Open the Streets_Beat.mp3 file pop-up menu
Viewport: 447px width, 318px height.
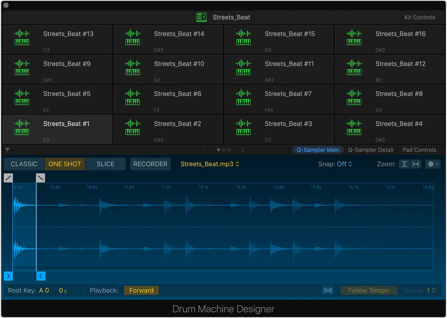[210, 164]
